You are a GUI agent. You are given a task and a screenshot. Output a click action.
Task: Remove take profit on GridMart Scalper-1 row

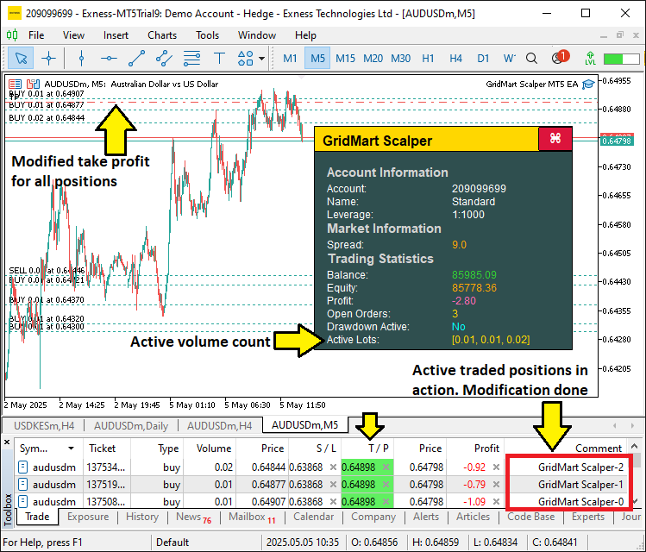(x=386, y=485)
